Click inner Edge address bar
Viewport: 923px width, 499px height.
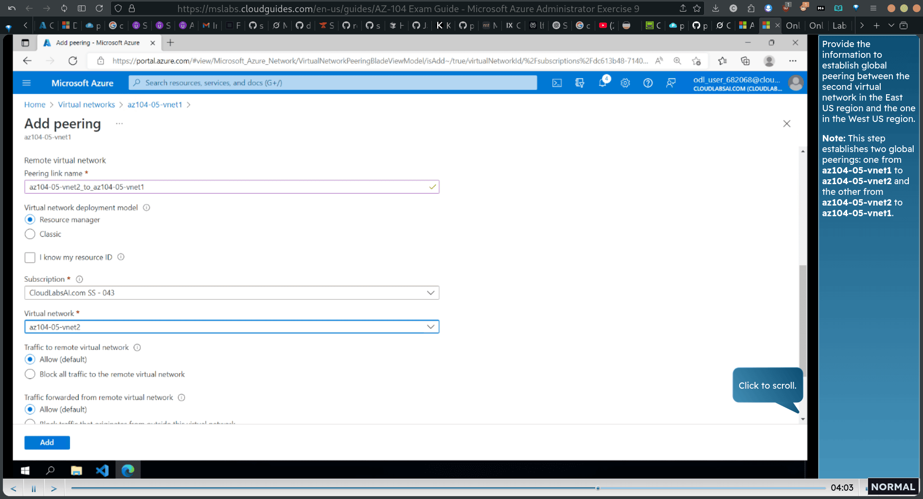379,61
